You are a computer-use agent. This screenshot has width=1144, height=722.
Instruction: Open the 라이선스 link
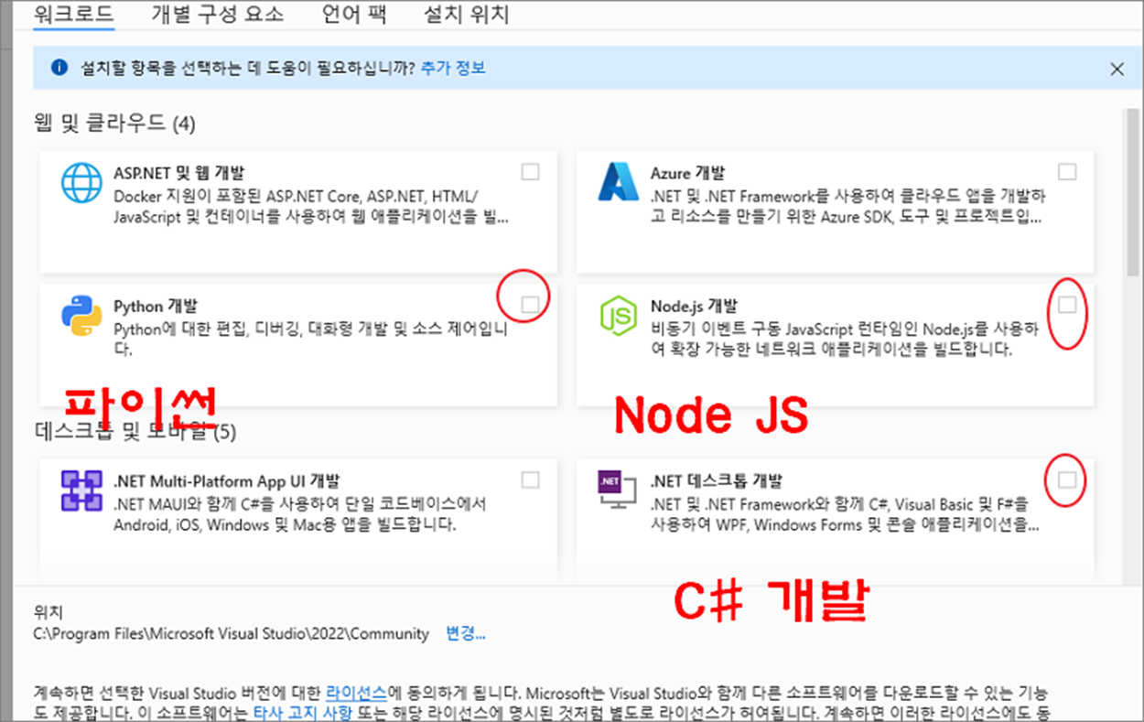tap(356, 693)
